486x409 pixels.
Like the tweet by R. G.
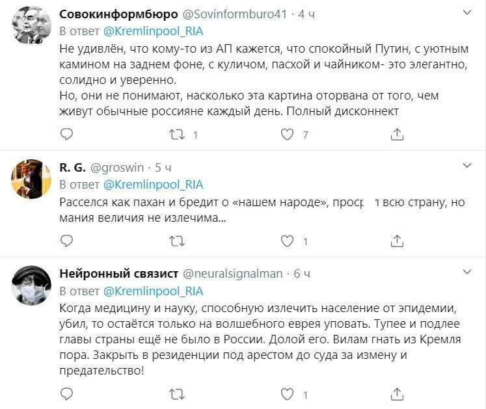(287, 241)
